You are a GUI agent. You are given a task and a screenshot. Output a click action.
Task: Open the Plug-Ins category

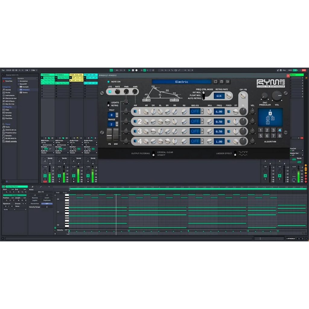[8, 107]
